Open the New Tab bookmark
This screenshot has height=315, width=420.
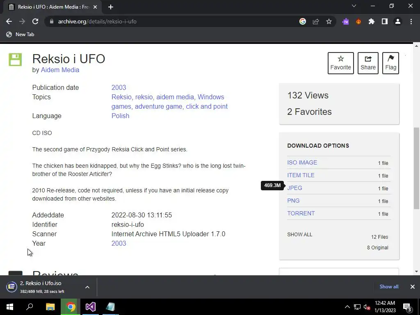point(21,34)
